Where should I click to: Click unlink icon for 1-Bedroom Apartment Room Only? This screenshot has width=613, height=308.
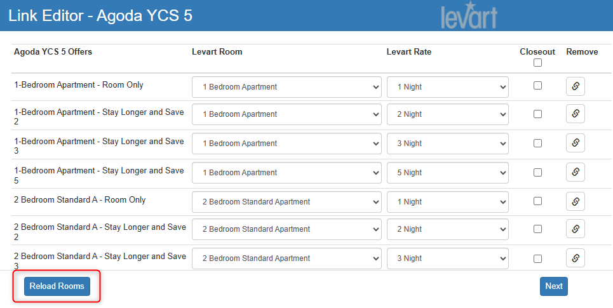tap(575, 86)
